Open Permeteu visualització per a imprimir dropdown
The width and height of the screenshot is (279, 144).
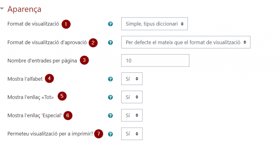(132, 134)
